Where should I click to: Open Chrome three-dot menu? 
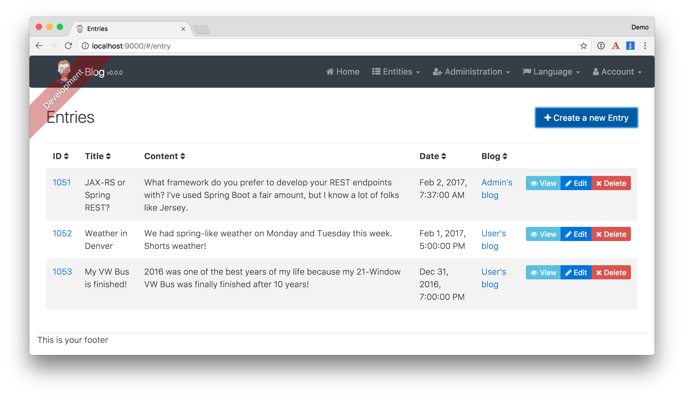tap(645, 46)
